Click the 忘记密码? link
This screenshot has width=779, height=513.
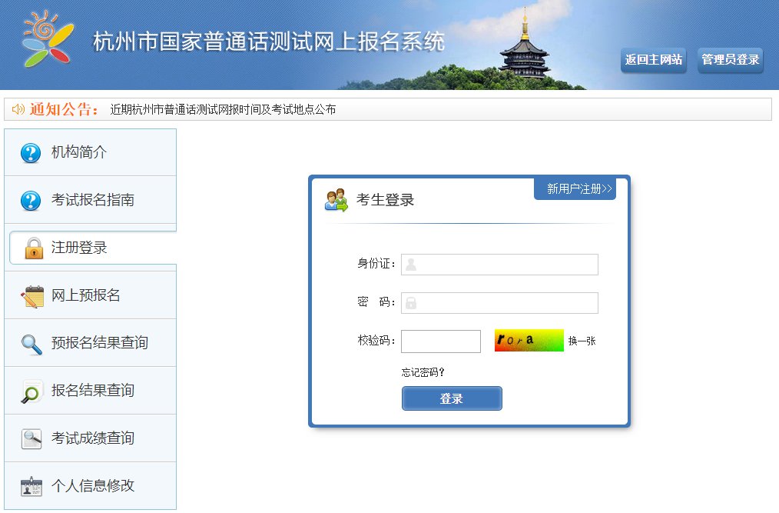(x=423, y=372)
